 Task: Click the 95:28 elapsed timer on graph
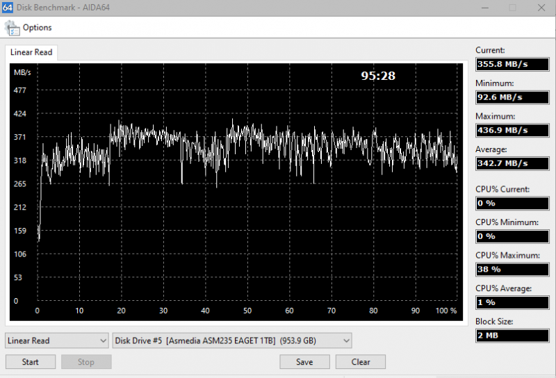click(x=378, y=76)
